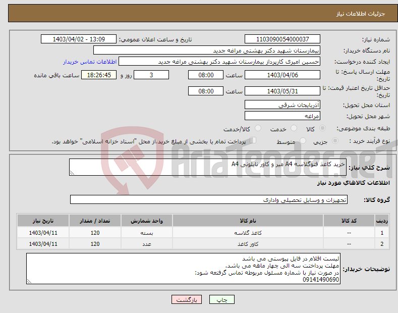
Task: Click the تاریخ نیاز column header
Action: click(43, 221)
